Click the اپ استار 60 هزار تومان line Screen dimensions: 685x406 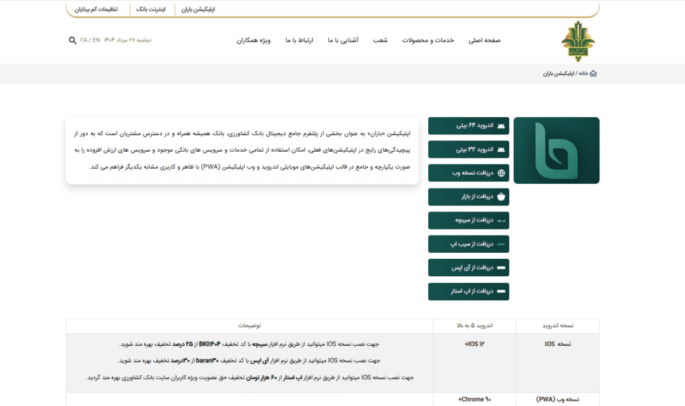pos(250,378)
